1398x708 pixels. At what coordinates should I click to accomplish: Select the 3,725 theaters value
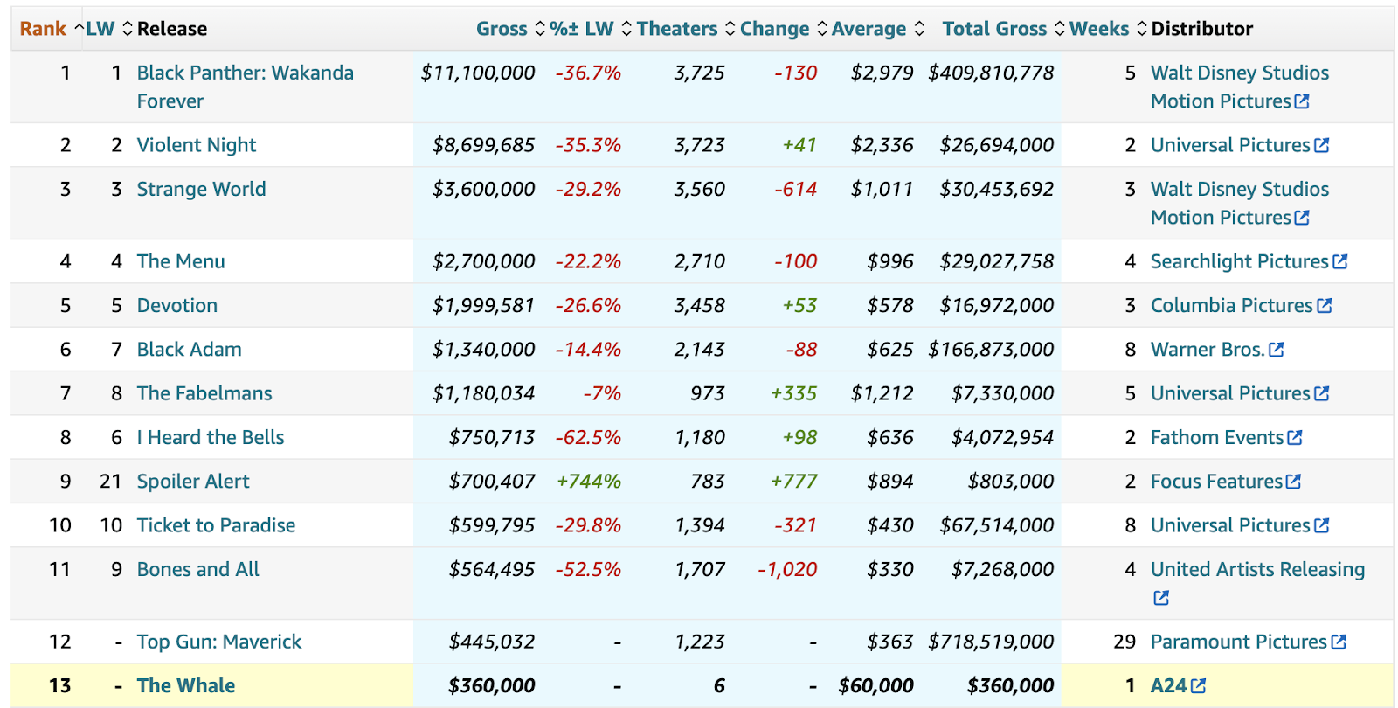point(699,73)
